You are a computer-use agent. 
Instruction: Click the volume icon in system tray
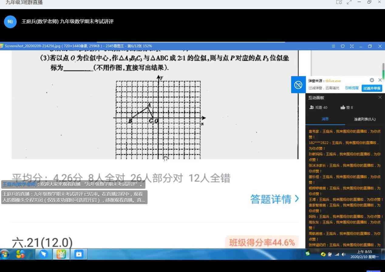click(343, 254)
